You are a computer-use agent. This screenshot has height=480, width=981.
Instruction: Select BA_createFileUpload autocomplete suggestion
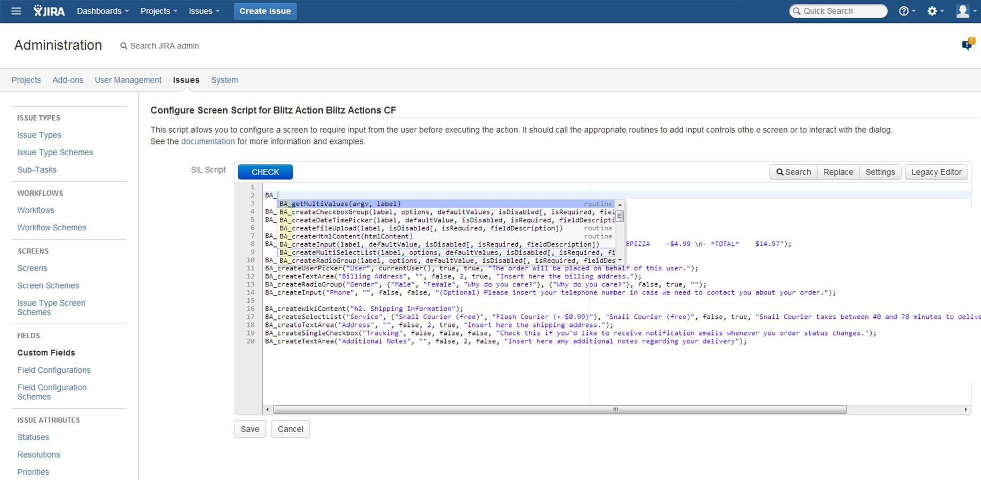[446, 228]
